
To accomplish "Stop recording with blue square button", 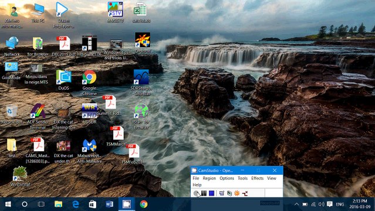I will 211,193.
